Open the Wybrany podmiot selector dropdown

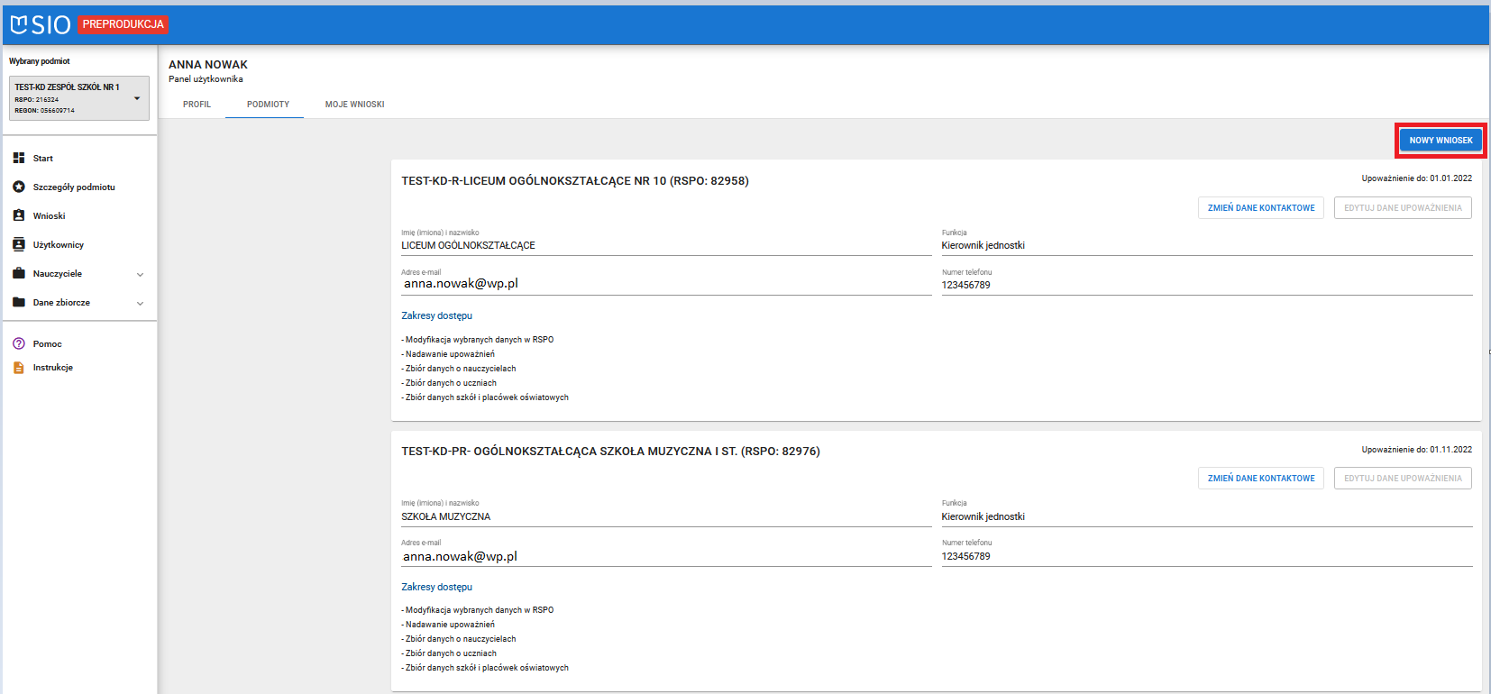78,98
